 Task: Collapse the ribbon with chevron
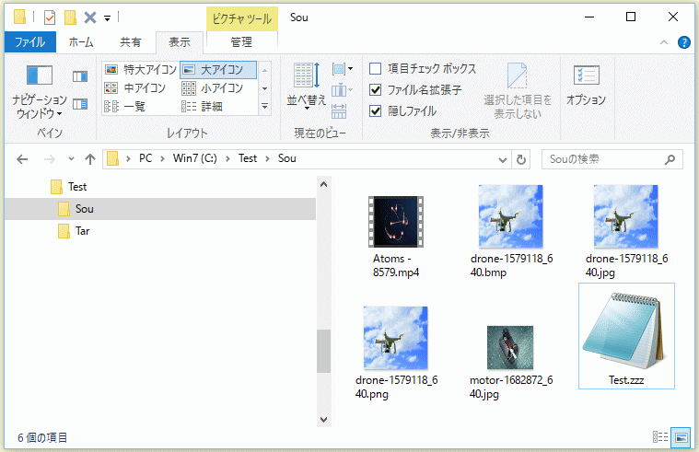[664, 42]
